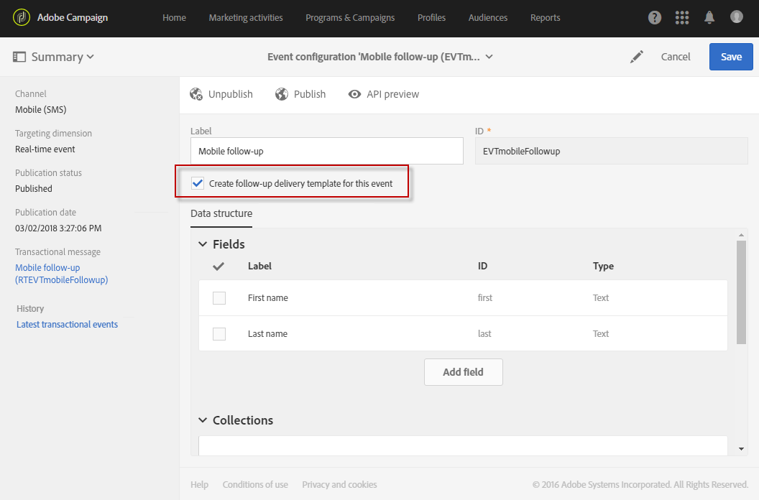Viewport: 759px width, 500px height.
Task: Select the Data structure tab
Action: [x=221, y=213]
